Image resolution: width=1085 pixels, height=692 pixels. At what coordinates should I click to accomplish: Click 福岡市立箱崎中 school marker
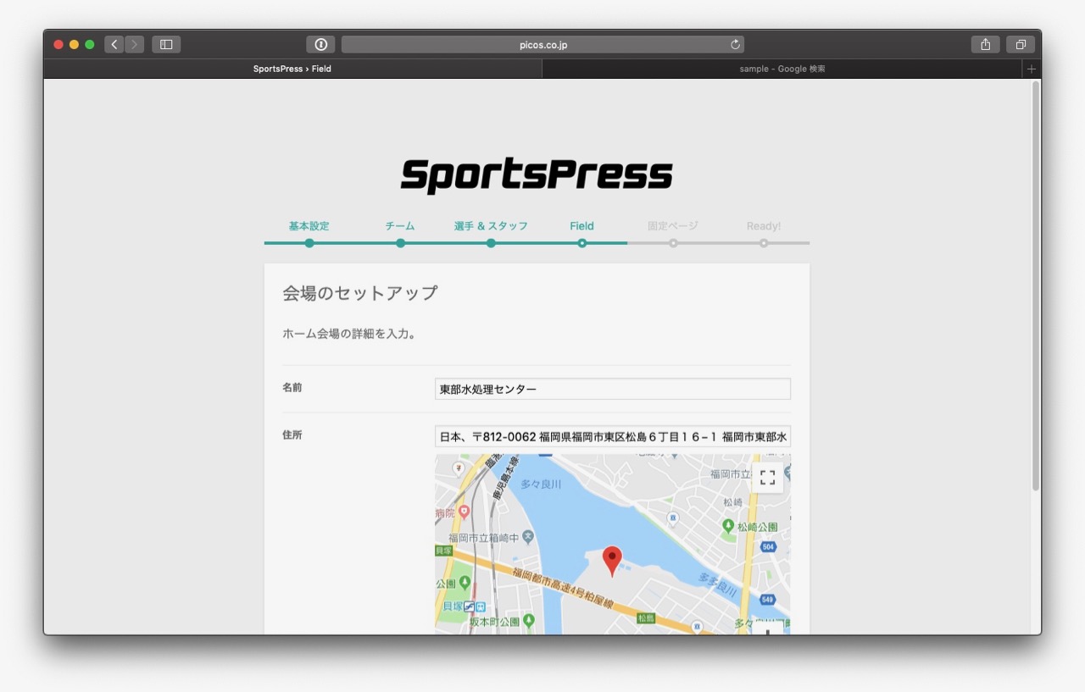pyautogui.click(x=528, y=537)
